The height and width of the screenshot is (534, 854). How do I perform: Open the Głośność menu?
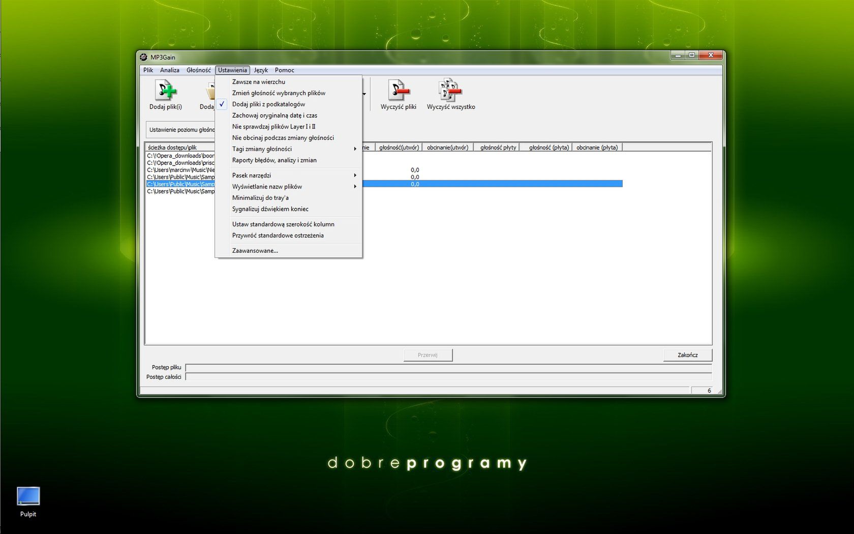[x=198, y=70]
